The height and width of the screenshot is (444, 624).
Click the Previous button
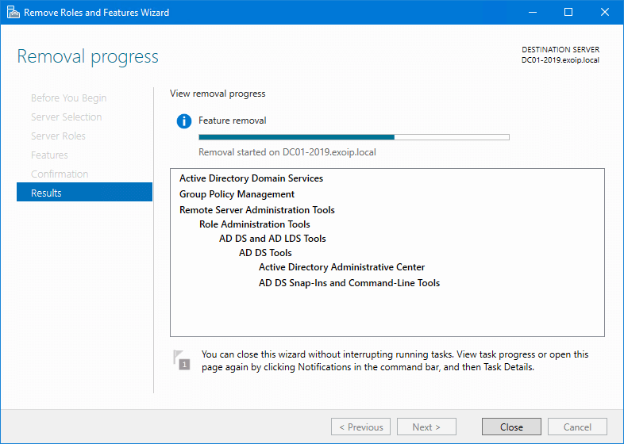(x=360, y=427)
